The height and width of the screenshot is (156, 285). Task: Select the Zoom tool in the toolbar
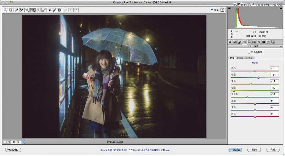(x=5, y=10)
